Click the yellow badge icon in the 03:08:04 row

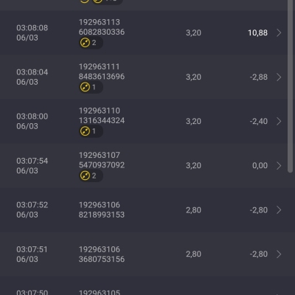(x=85, y=87)
